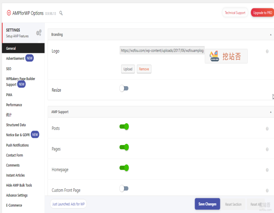Click the logo URL input field

(162, 51)
